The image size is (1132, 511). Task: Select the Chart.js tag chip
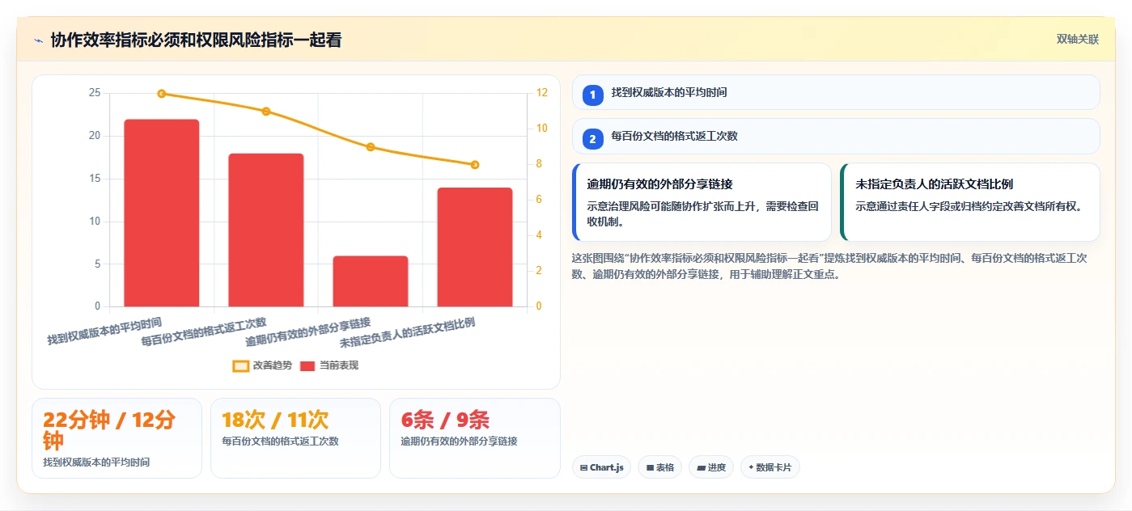(x=602, y=467)
